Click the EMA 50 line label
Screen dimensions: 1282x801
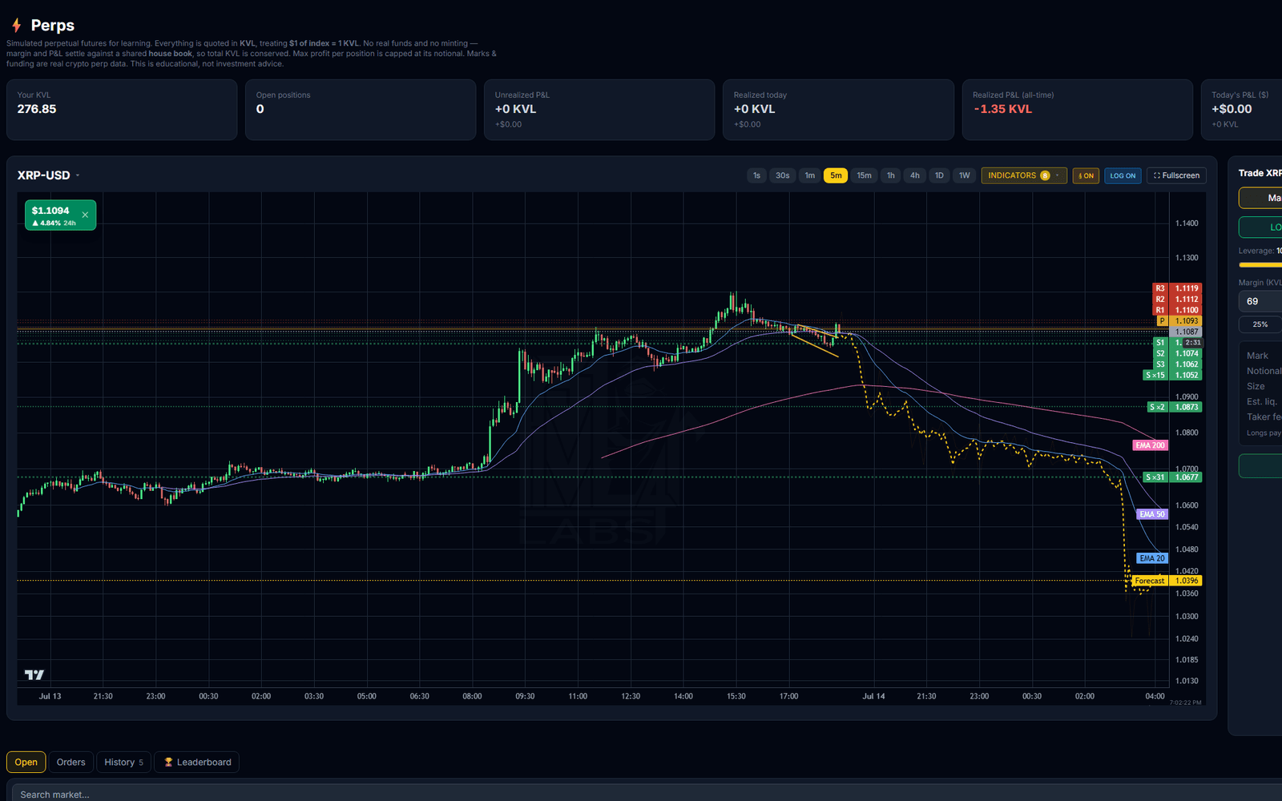[x=1152, y=514]
